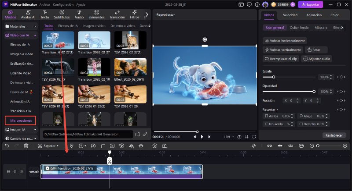Click the Restablecer button
This screenshot has width=352, height=191.
(333, 135)
